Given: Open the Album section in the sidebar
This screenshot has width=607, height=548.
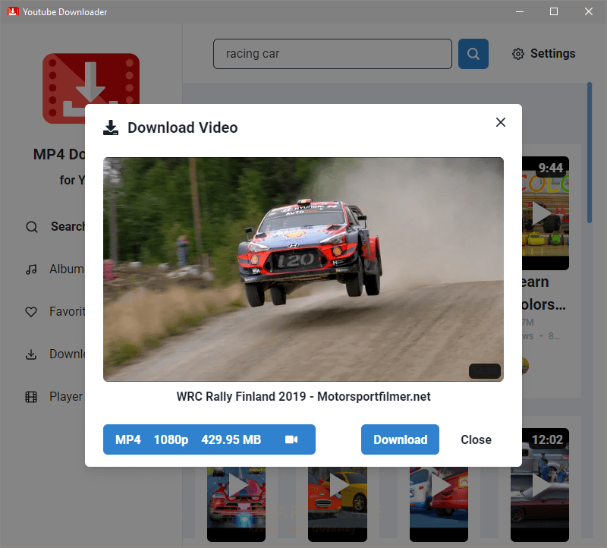Looking at the screenshot, I should (55, 269).
